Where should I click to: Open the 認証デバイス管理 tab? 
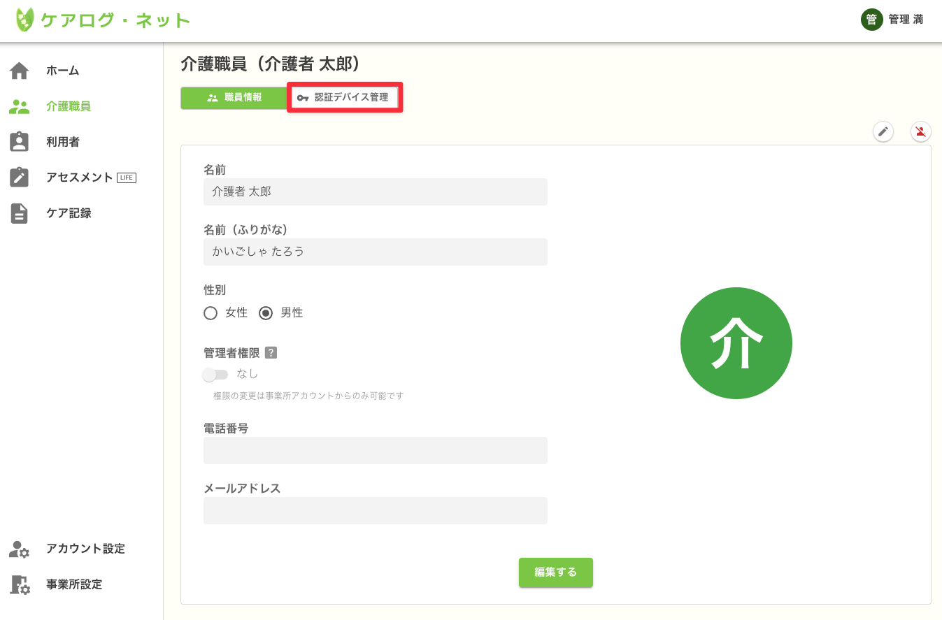343,99
